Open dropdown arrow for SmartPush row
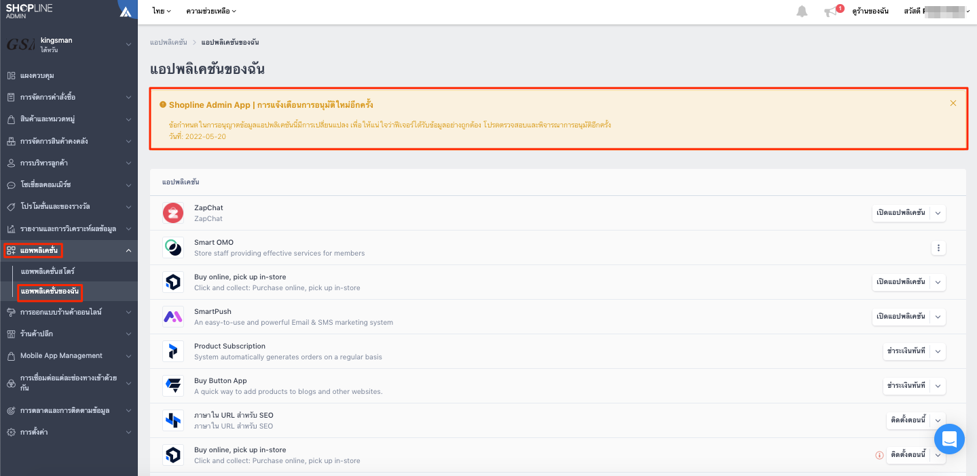This screenshot has height=476, width=977. click(x=938, y=317)
